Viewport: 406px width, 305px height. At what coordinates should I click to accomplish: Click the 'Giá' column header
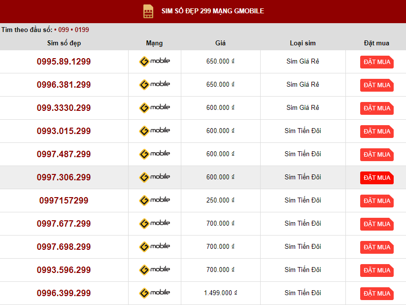point(220,43)
